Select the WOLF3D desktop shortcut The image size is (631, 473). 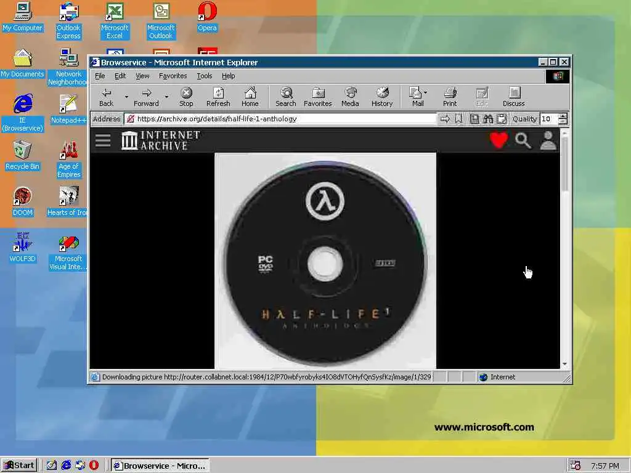point(23,248)
